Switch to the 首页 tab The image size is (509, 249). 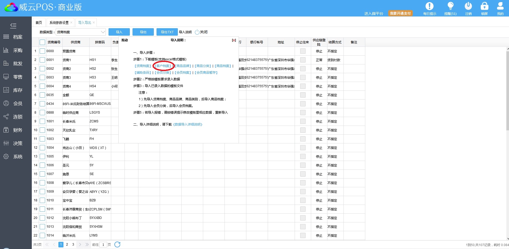(39, 23)
